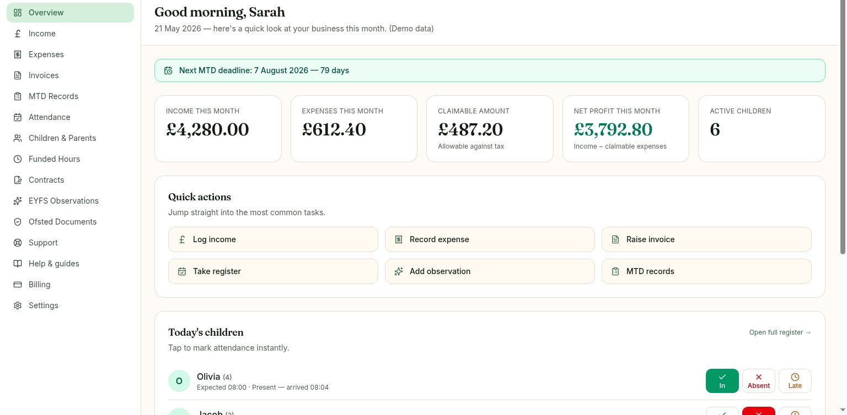This screenshot has width=847, height=415.
Task: Click the Next MTD deadline banner text
Action: 264,70
